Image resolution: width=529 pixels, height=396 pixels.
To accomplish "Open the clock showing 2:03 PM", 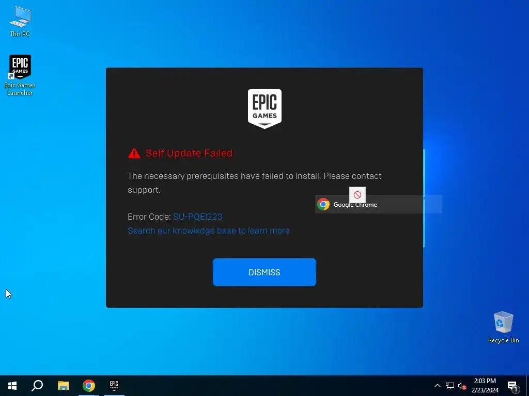I will click(485, 386).
